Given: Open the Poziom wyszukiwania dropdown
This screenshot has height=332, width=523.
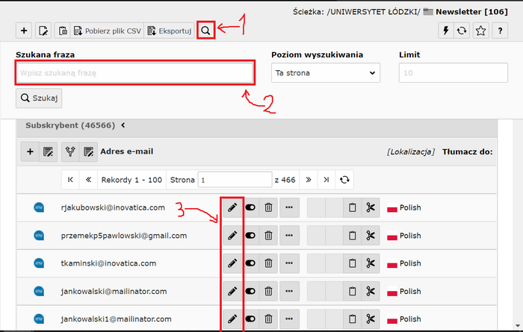Looking at the screenshot, I should 326,73.
